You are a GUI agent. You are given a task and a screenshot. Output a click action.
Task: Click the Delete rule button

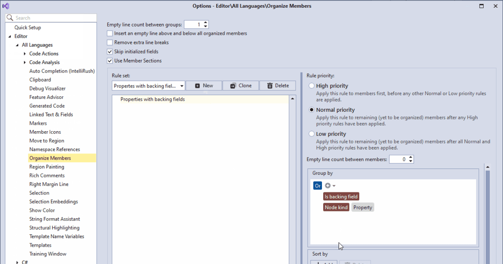click(277, 86)
